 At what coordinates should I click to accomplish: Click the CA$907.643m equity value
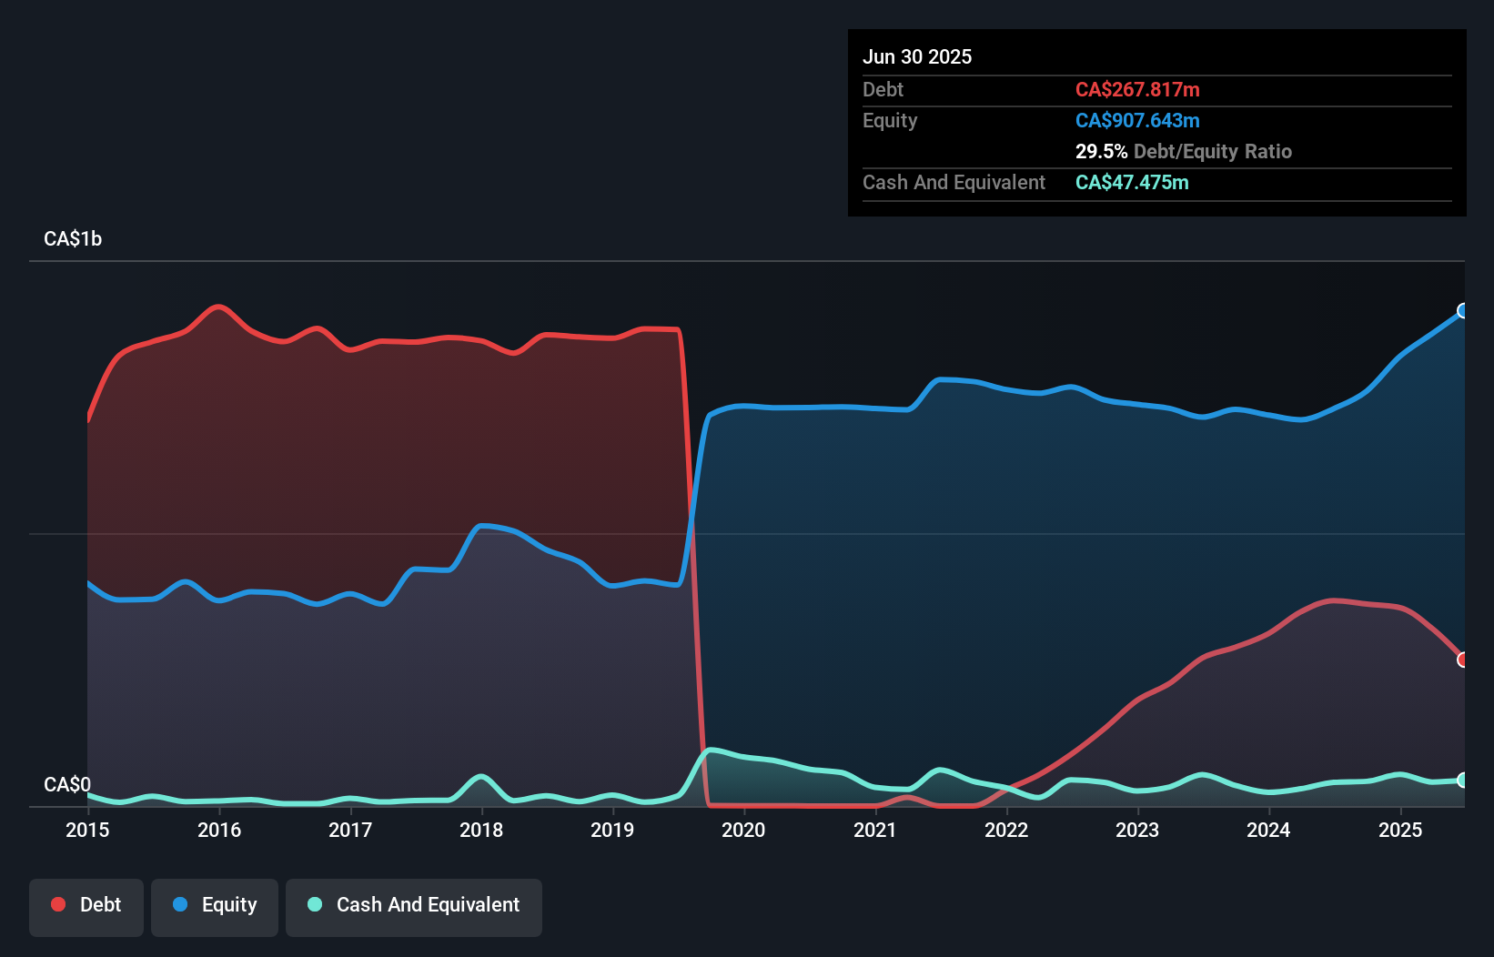point(1136,120)
